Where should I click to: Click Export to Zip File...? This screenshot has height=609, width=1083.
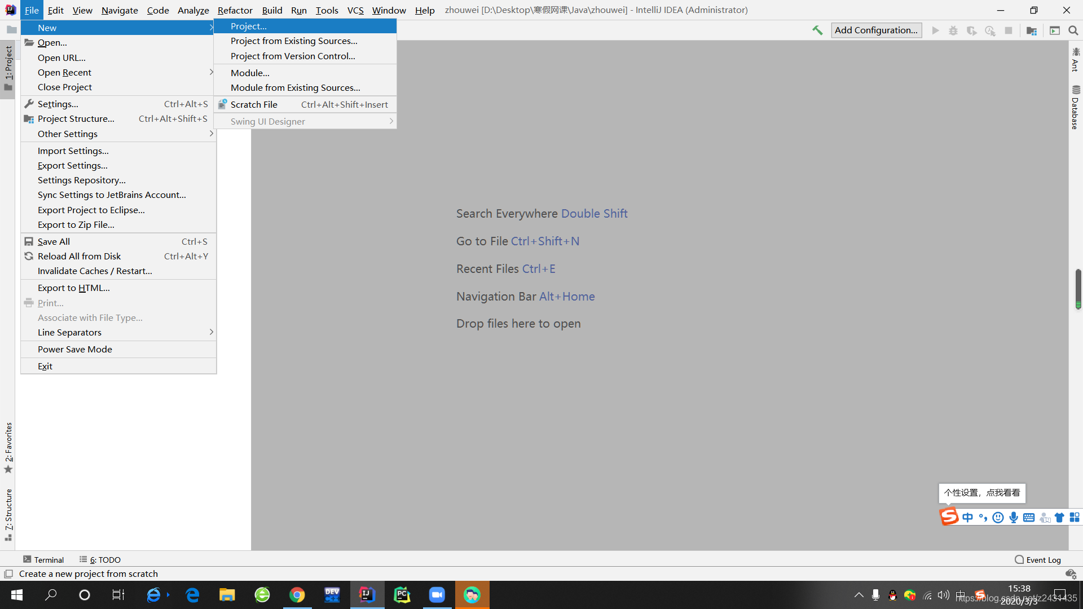pos(118,224)
